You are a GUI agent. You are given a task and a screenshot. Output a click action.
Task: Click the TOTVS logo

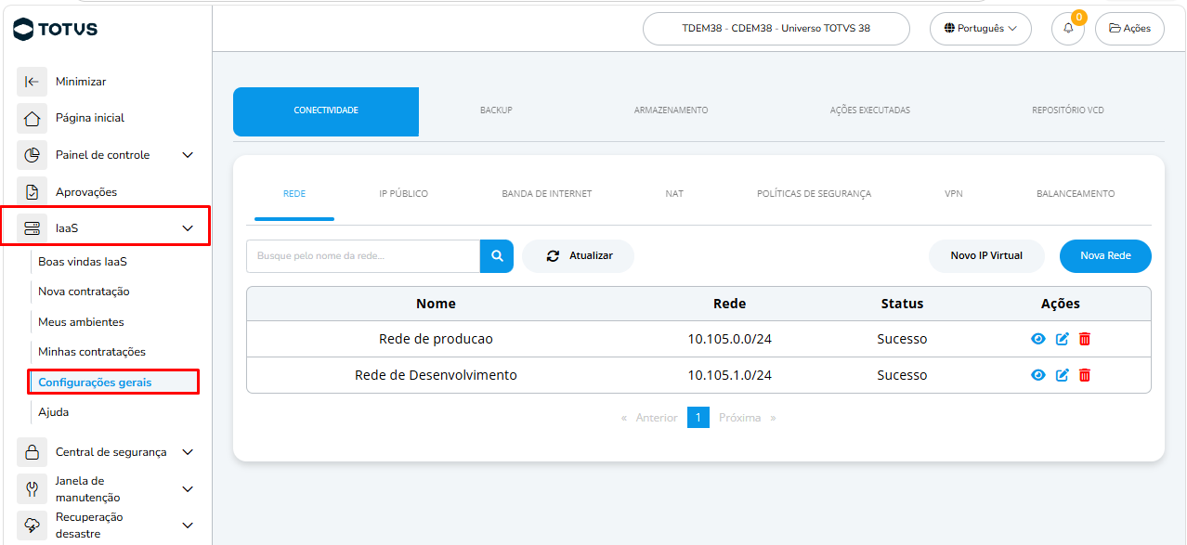[56, 29]
